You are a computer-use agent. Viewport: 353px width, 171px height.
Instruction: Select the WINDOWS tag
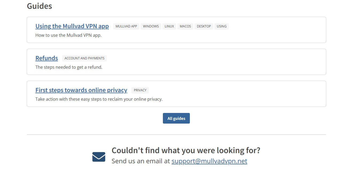(151, 26)
